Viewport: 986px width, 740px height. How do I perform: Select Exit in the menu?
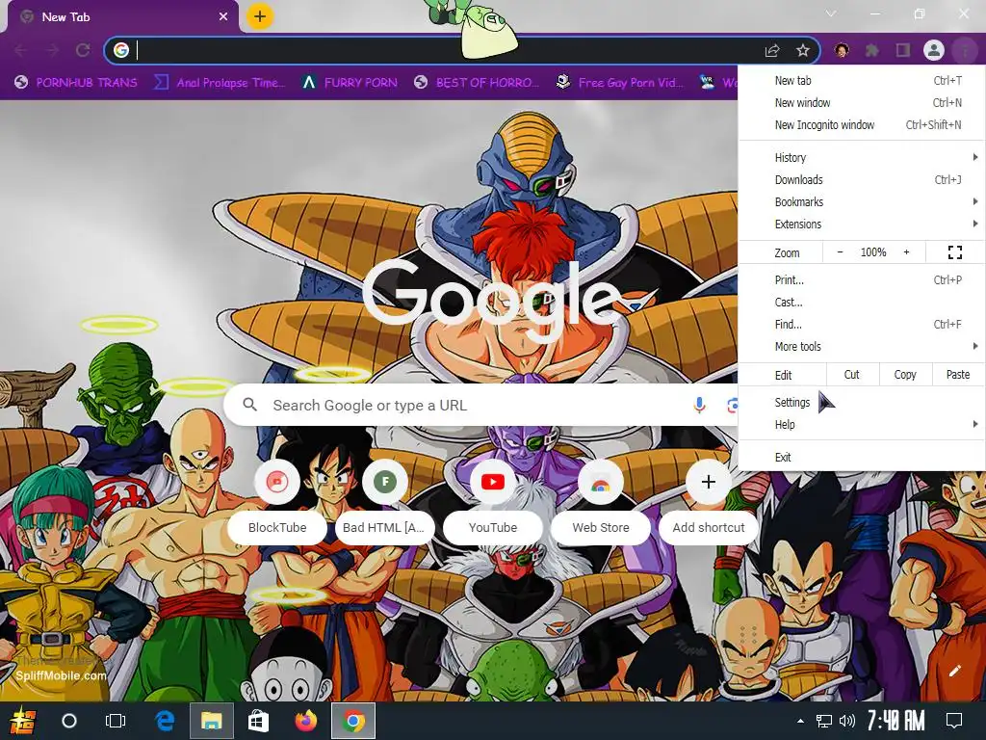pyautogui.click(x=862, y=457)
